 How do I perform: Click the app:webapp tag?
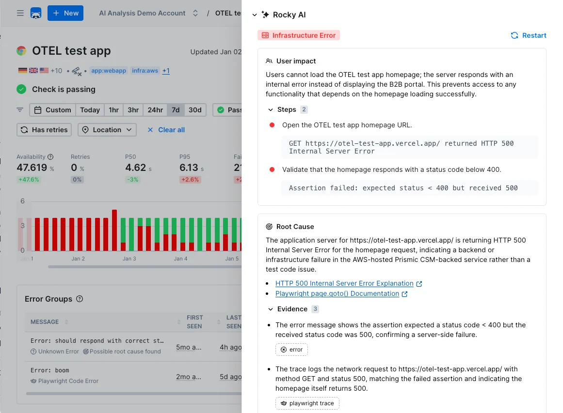109,71
